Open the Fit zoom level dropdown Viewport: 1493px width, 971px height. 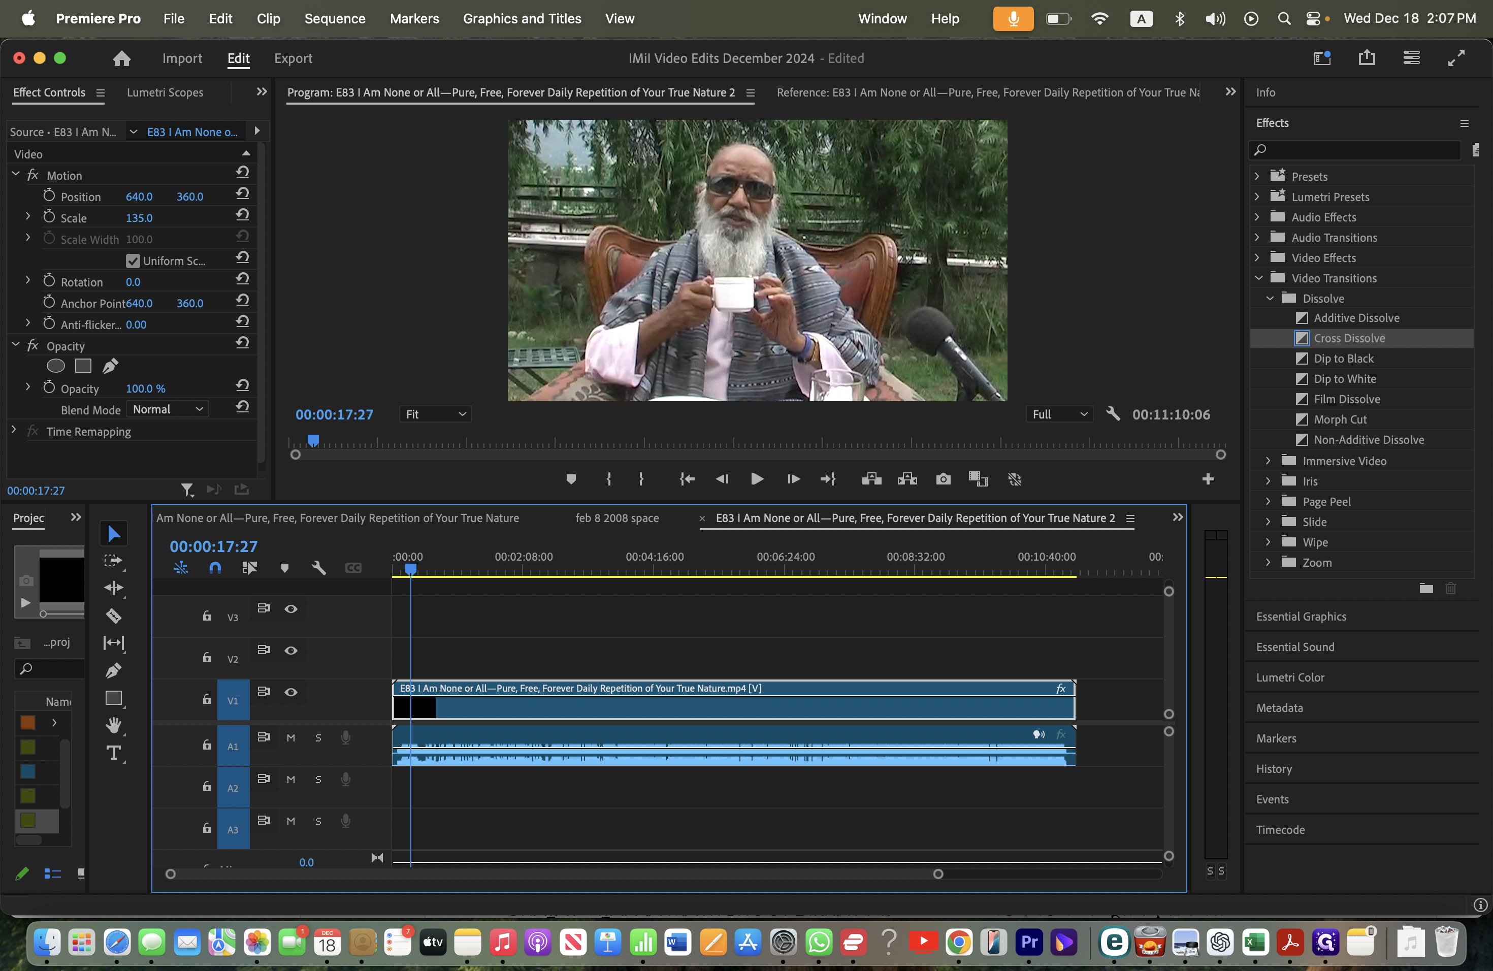[435, 414]
